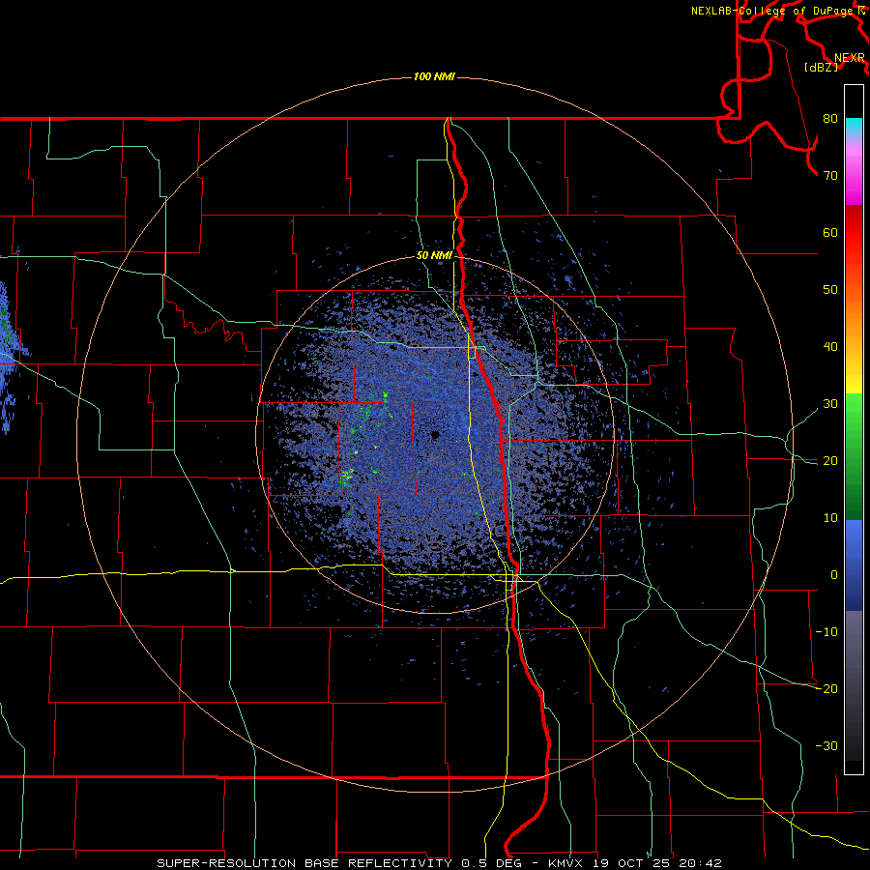This screenshot has height=870, width=870.
Task: Pick the cyan band at the color scale top
Action: pyautogui.click(x=854, y=128)
